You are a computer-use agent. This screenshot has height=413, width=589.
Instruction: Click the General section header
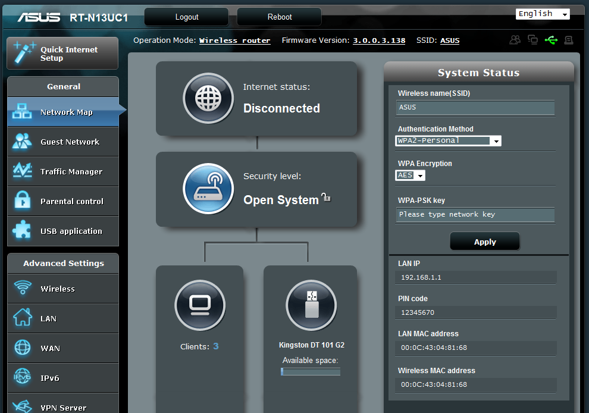coord(63,86)
